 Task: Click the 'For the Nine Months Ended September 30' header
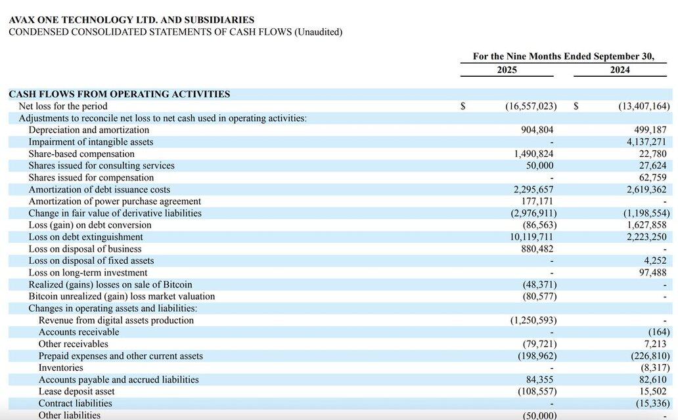pyautogui.click(x=563, y=56)
